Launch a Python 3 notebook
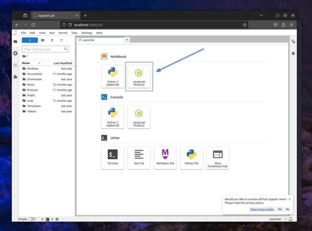This screenshot has width=312, height=231. 113,77
